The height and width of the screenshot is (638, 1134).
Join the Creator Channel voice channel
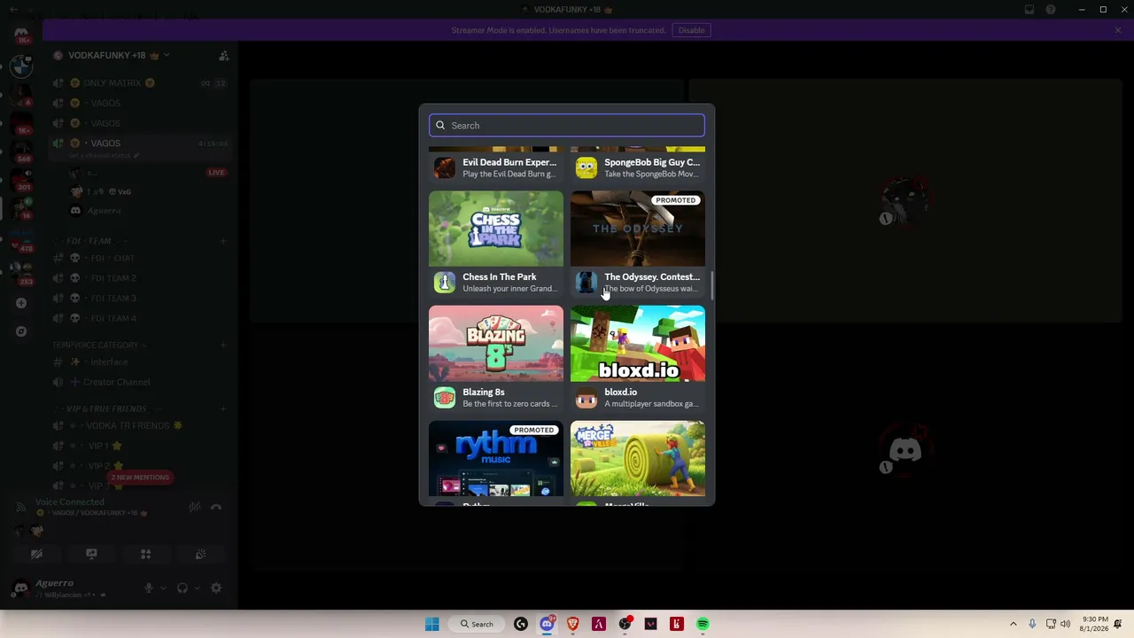coord(141,382)
